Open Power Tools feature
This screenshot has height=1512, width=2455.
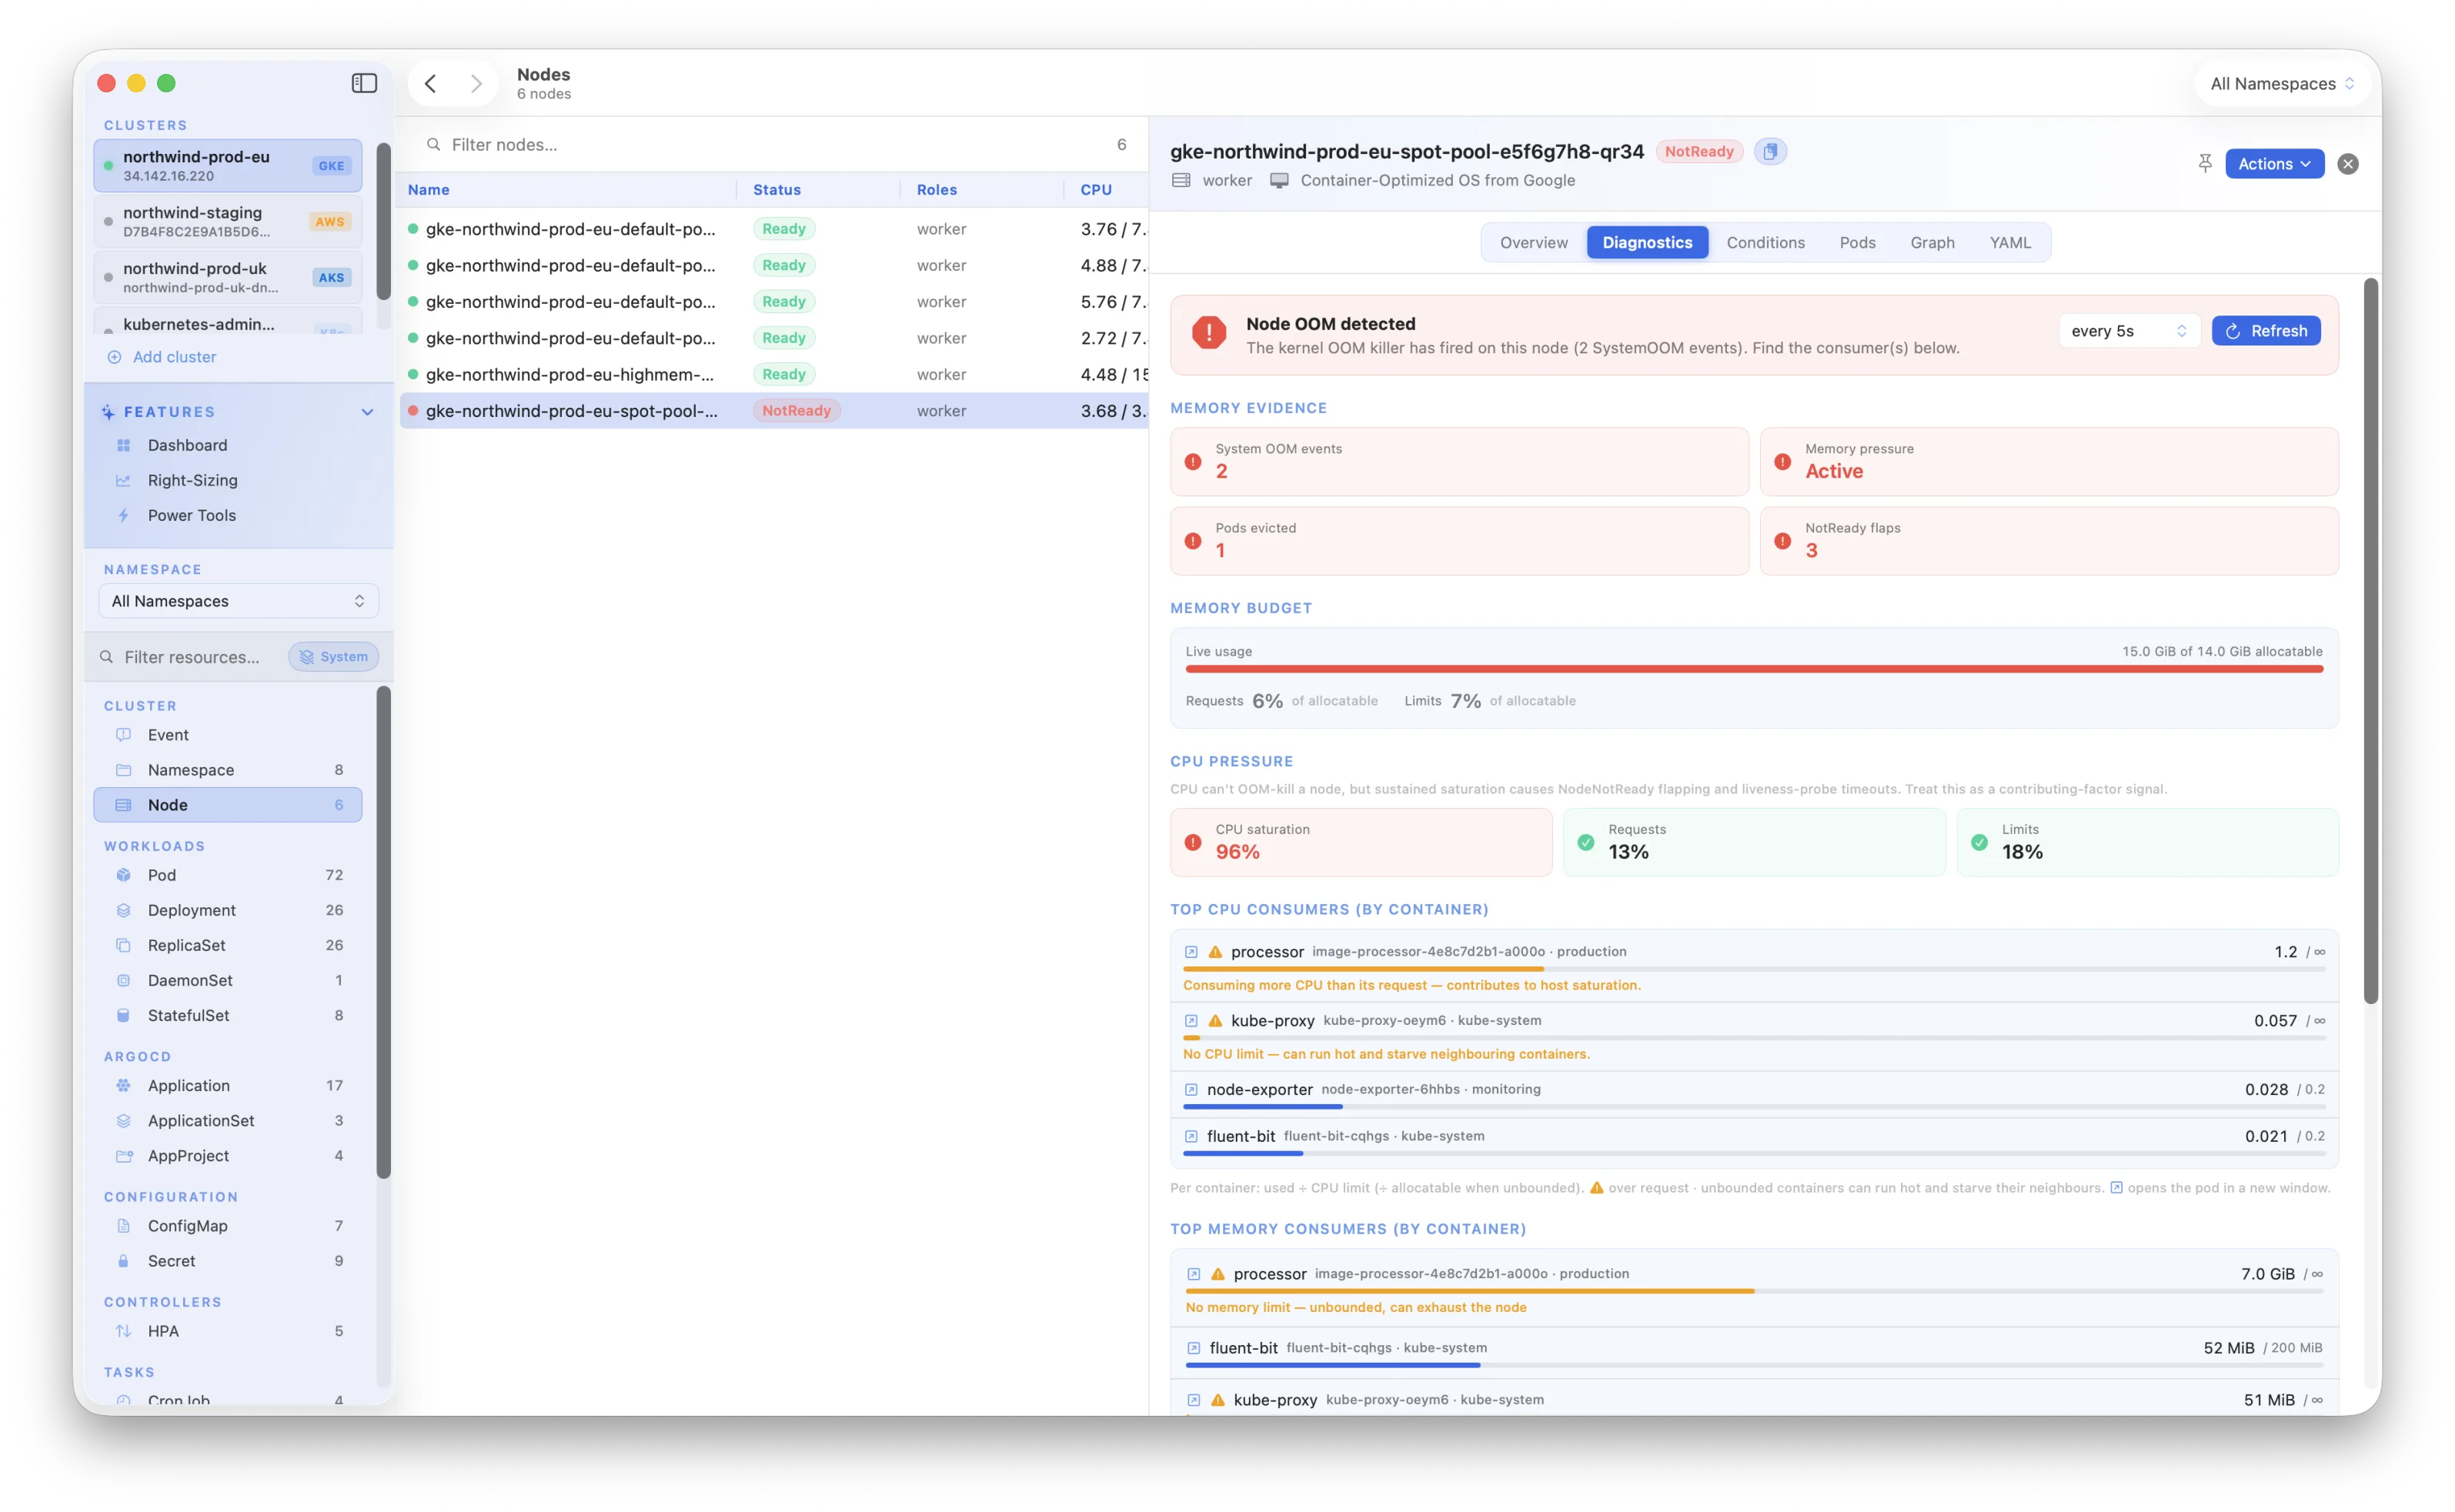pyautogui.click(x=228, y=515)
